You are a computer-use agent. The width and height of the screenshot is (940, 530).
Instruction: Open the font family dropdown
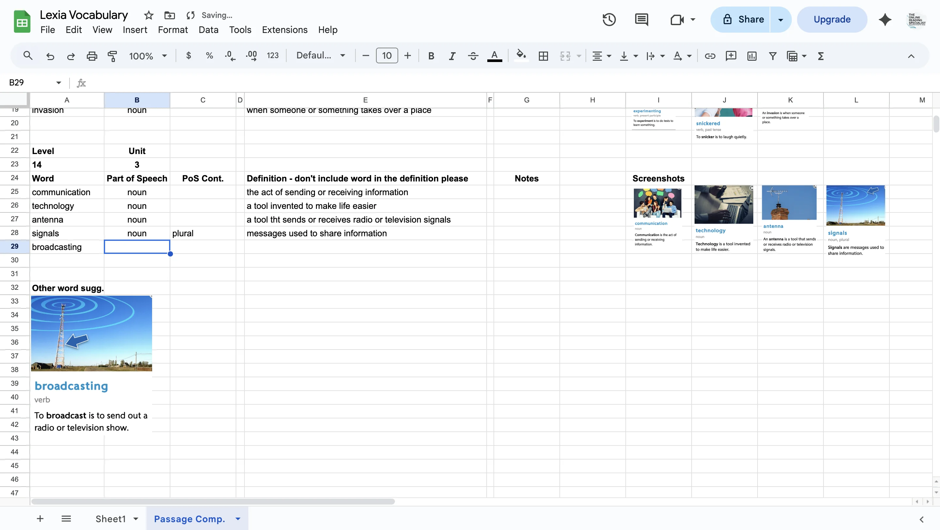[x=321, y=55]
